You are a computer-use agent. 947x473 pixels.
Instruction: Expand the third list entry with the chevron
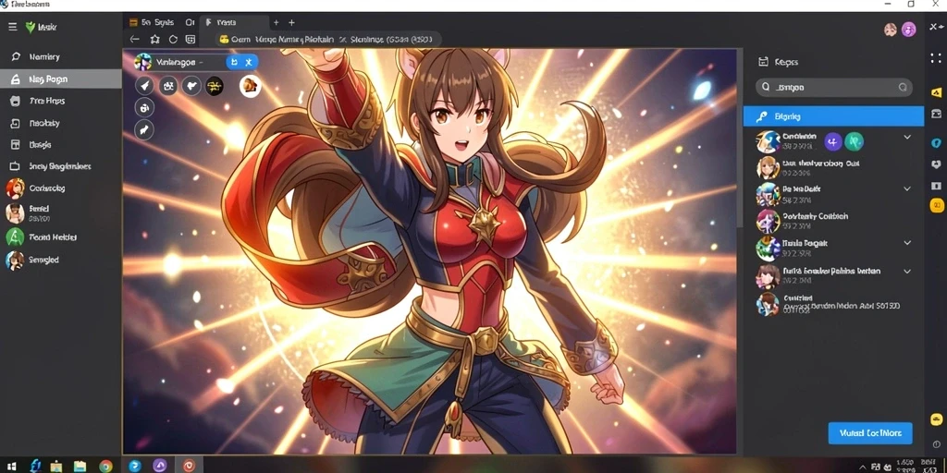click(x=907, y=188)
